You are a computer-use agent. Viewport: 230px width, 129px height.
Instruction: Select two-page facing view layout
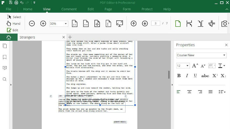(200, 23)
